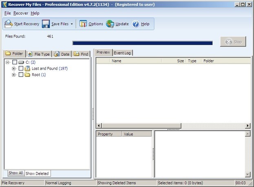The width and height of the screenshot is (254, 187).
Task: Click the Show All button
Action: point(16,173)
